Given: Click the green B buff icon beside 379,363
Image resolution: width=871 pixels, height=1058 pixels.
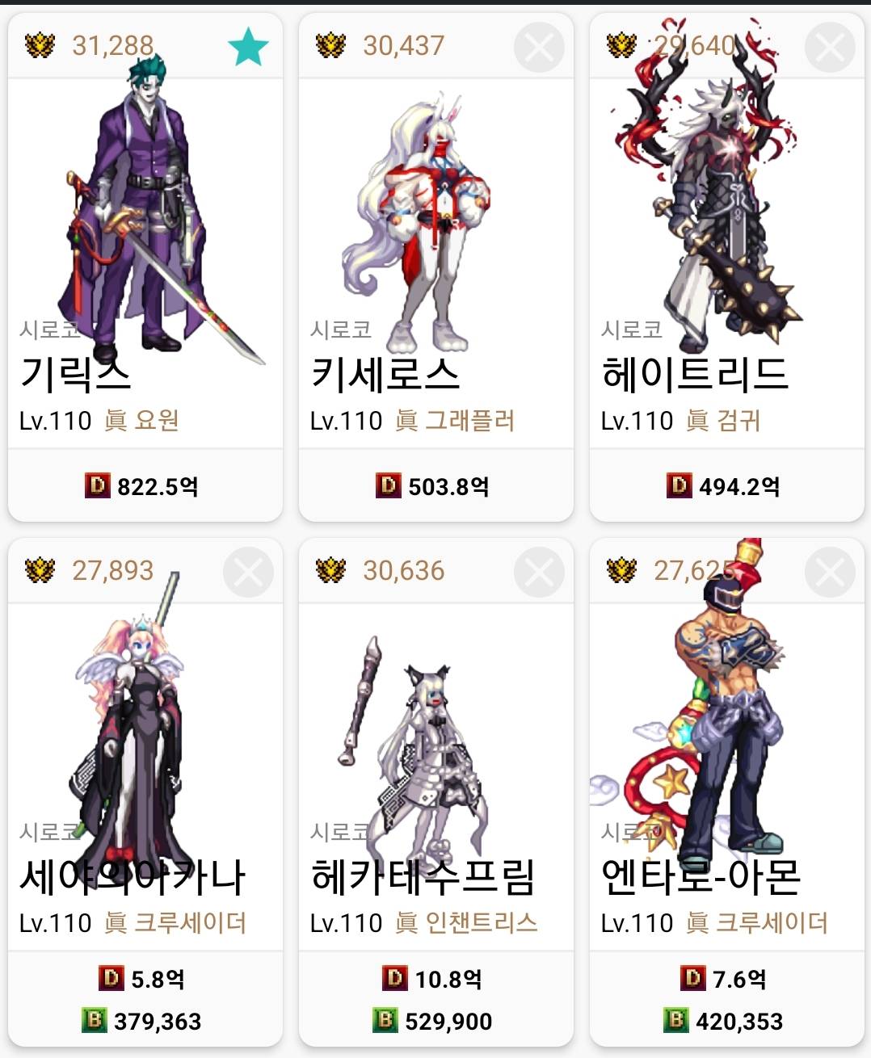Looking at the screenshot, I should pyautogui.click(x=95, y=1020).
